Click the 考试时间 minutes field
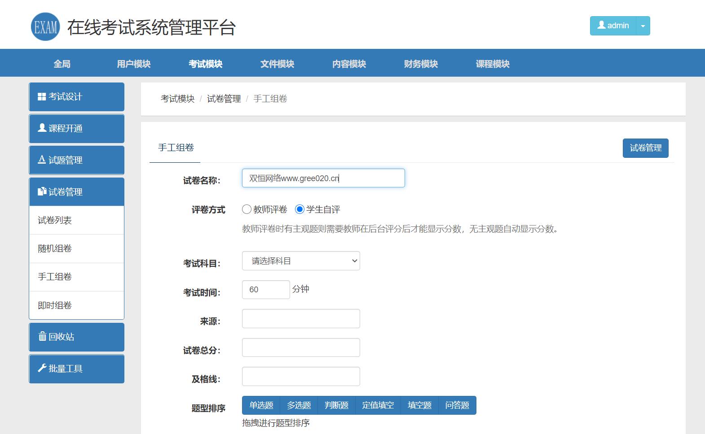 (x=266, y=290)
